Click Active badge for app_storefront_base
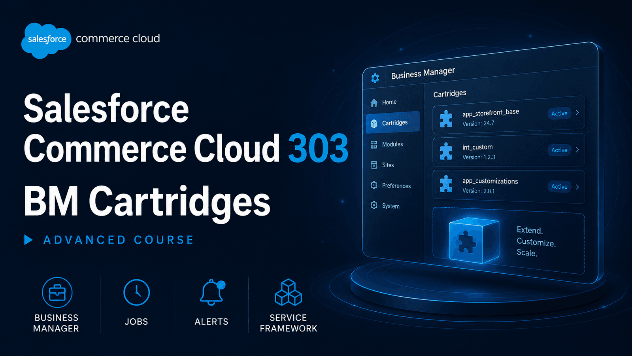Image resolution: width=632 pixels, height=356 pixels. 559,114
